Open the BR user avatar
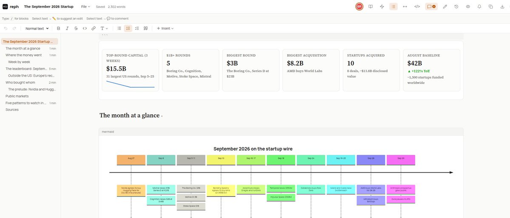The height and width of the screenshot is (218, 510). (x=359, y=7)
